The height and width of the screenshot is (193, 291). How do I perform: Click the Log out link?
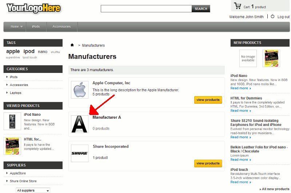[283, 17]
